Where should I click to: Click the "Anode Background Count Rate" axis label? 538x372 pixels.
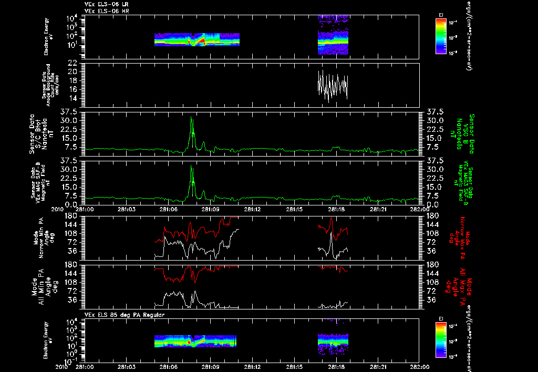50,85
